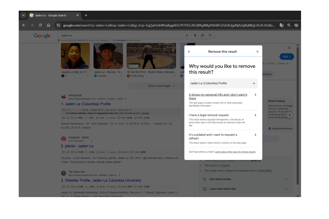Click the WrestleStat site favicon

[x=64, y=97]
